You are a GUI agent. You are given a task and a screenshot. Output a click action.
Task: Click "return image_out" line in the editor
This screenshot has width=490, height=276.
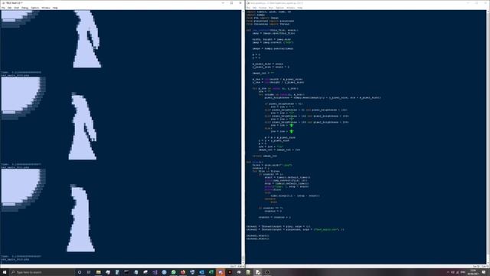(x=265, y=156)
